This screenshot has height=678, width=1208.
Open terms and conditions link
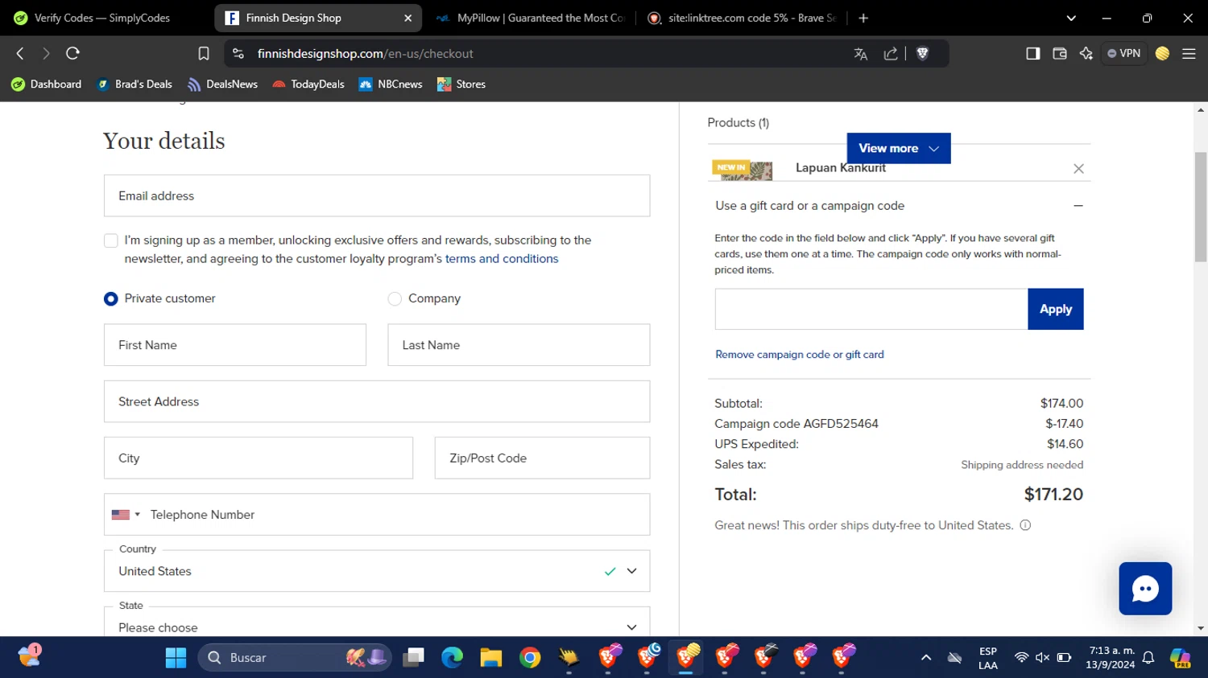[502, 259]
